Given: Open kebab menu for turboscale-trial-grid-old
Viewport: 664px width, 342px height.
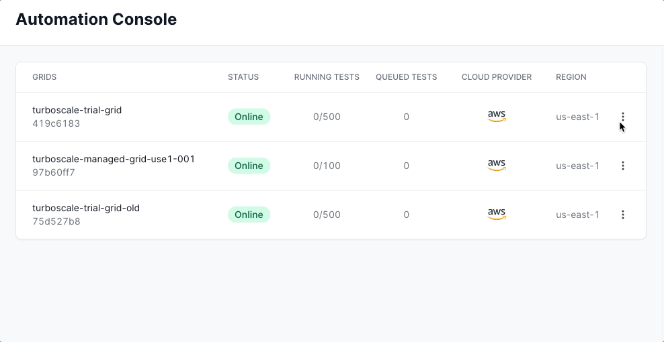Looking at the screenshot, I should click(x=622, y=215).
